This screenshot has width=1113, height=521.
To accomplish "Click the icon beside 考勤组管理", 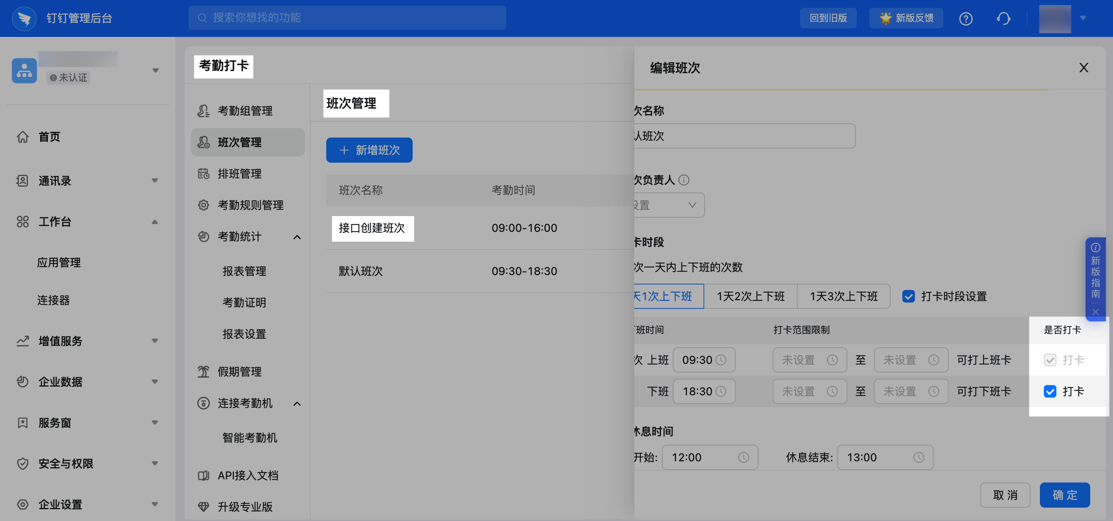I will pyautogui.click(x=204, y=110).
